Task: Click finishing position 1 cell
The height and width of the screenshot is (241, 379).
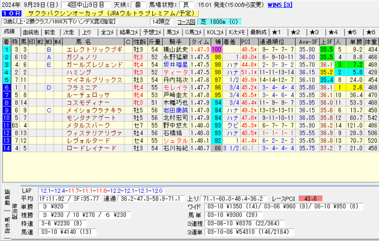Action: pos(6,49)
